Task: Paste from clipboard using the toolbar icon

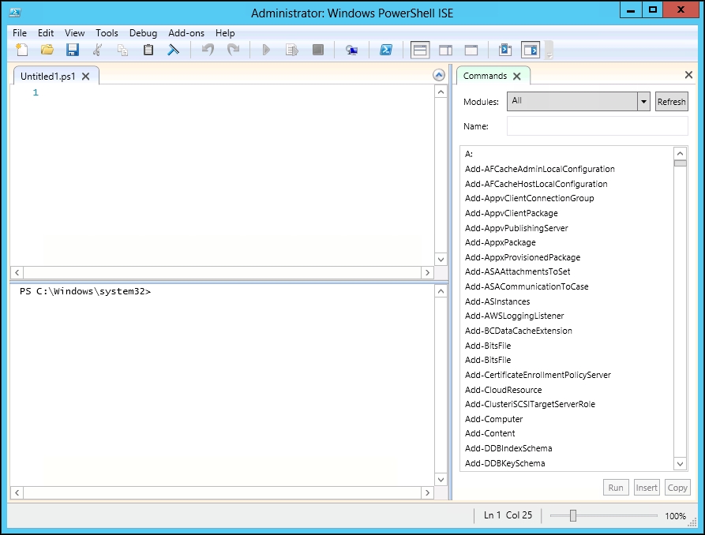Action: 148,50
